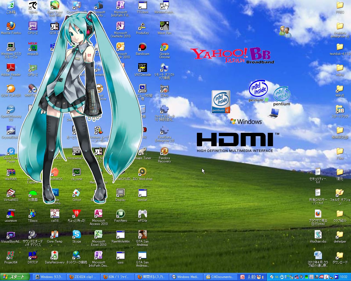Select the ojos desktop shortcut

(x=121, y=257)
